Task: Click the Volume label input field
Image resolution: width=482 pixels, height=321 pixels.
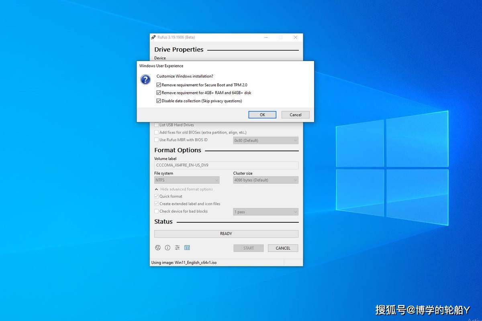Action: pyautogui.click(x=226, y=165)
